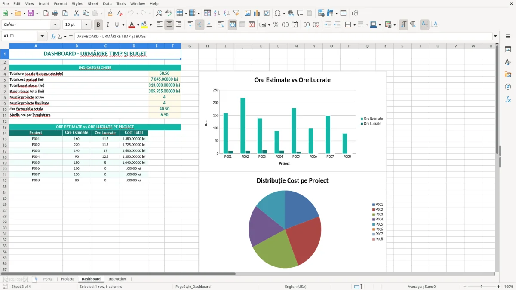Viewport: 516px width, 290px height.
Task: Open the Borders dropdown arrow
Action: tap(355, 25)
